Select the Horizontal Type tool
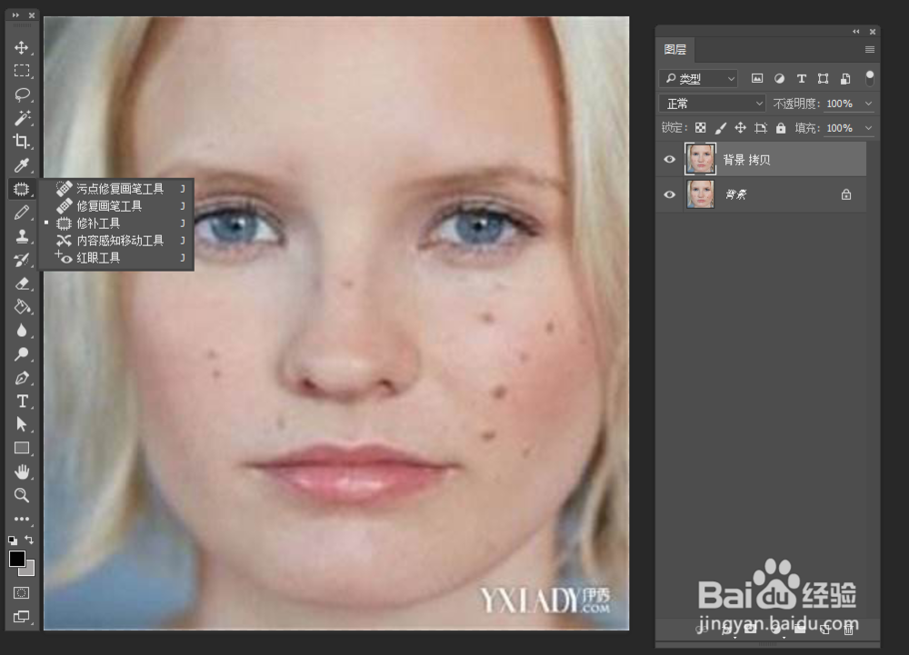The height and width of the screenshot is (655, 909). point(22,401)
